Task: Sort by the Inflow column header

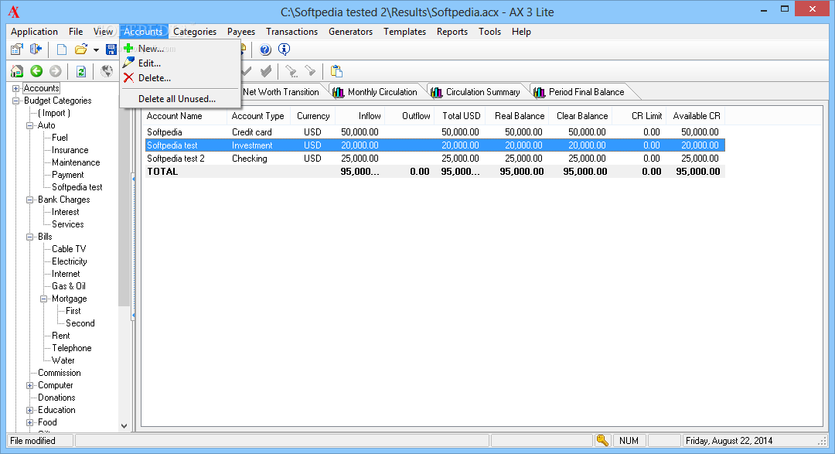Action: click(x=360, y=116)
